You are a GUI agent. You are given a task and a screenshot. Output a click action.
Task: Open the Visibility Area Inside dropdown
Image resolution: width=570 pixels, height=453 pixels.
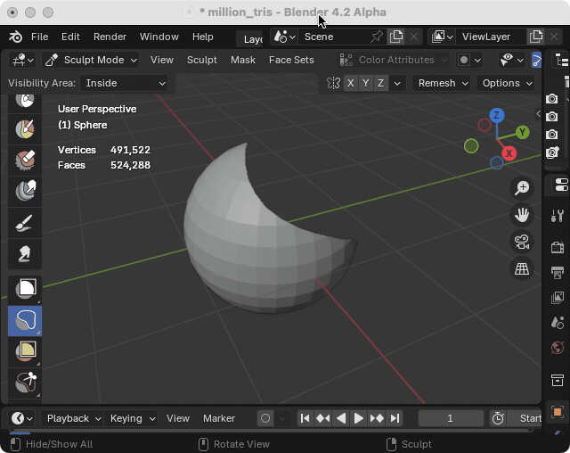[x=124, y=83]
